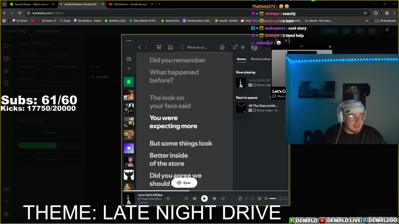
Task: Create new playlist with plus icon
Action: click(x=129, y=68)
